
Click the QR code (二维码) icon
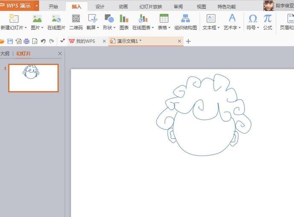tap(76, 19)
